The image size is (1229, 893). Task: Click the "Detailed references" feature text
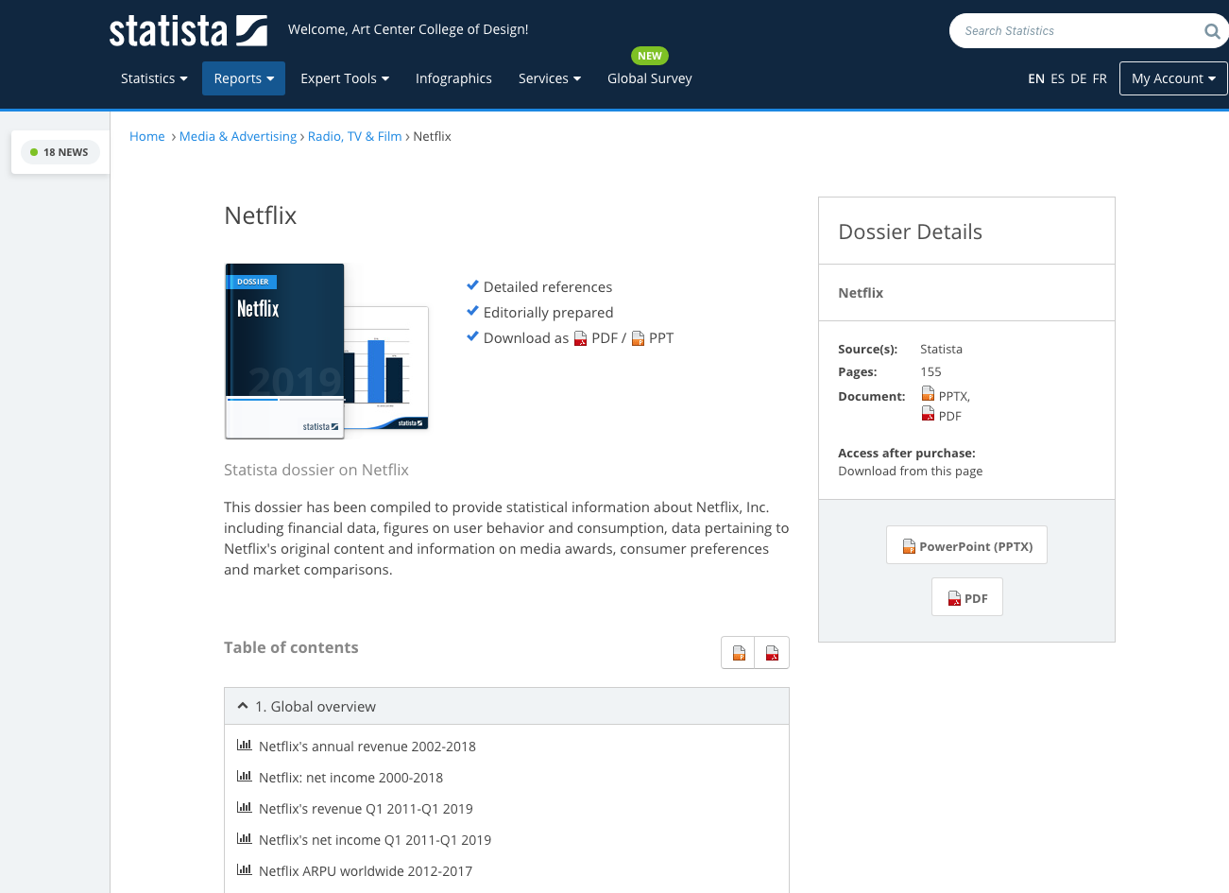pos(548,286)
